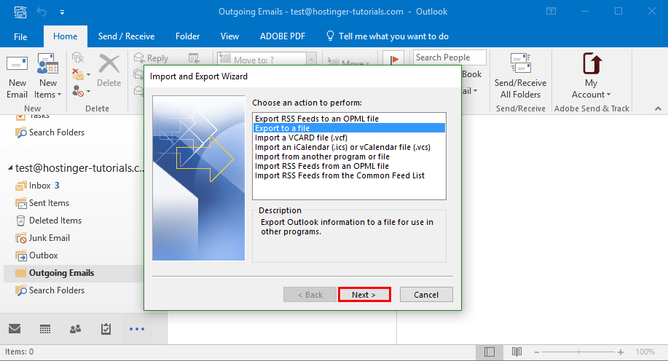Open Customize Quick Access Toolbar dropdown
This screenshot has height=361, width=668.
[x=62, y=12]
